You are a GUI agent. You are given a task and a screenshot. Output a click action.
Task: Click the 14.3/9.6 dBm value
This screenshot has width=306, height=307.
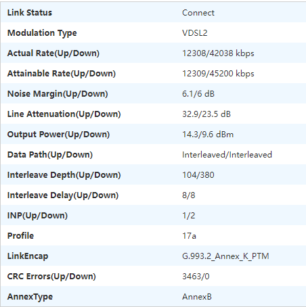tap(208, 135)
